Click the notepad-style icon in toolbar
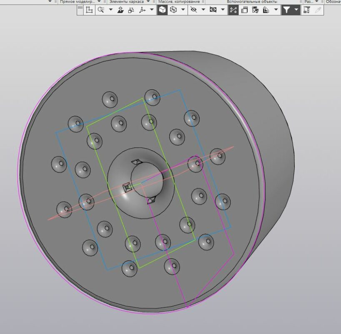341x334 pixels. [x=244, y=10]
